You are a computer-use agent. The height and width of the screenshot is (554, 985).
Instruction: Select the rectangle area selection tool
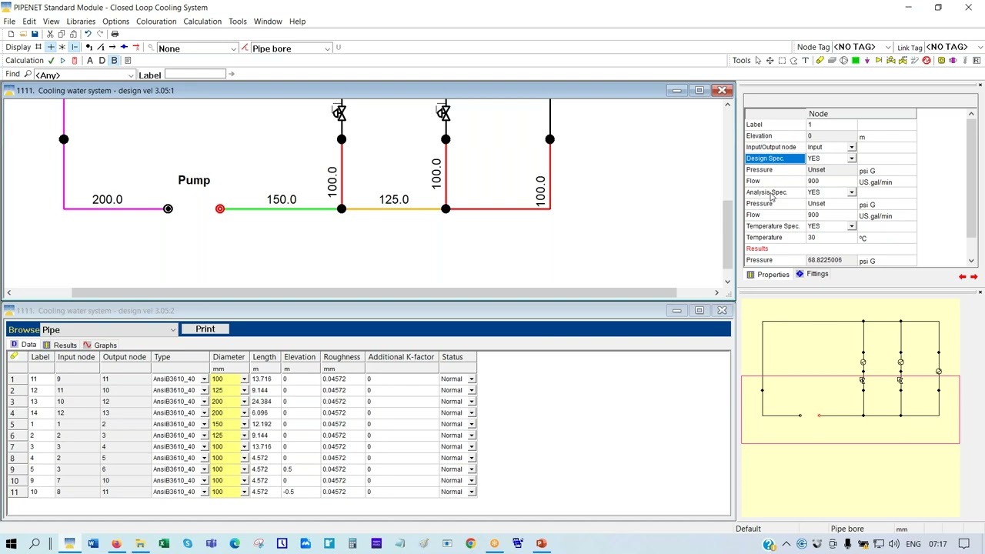(x=782, y=60)
